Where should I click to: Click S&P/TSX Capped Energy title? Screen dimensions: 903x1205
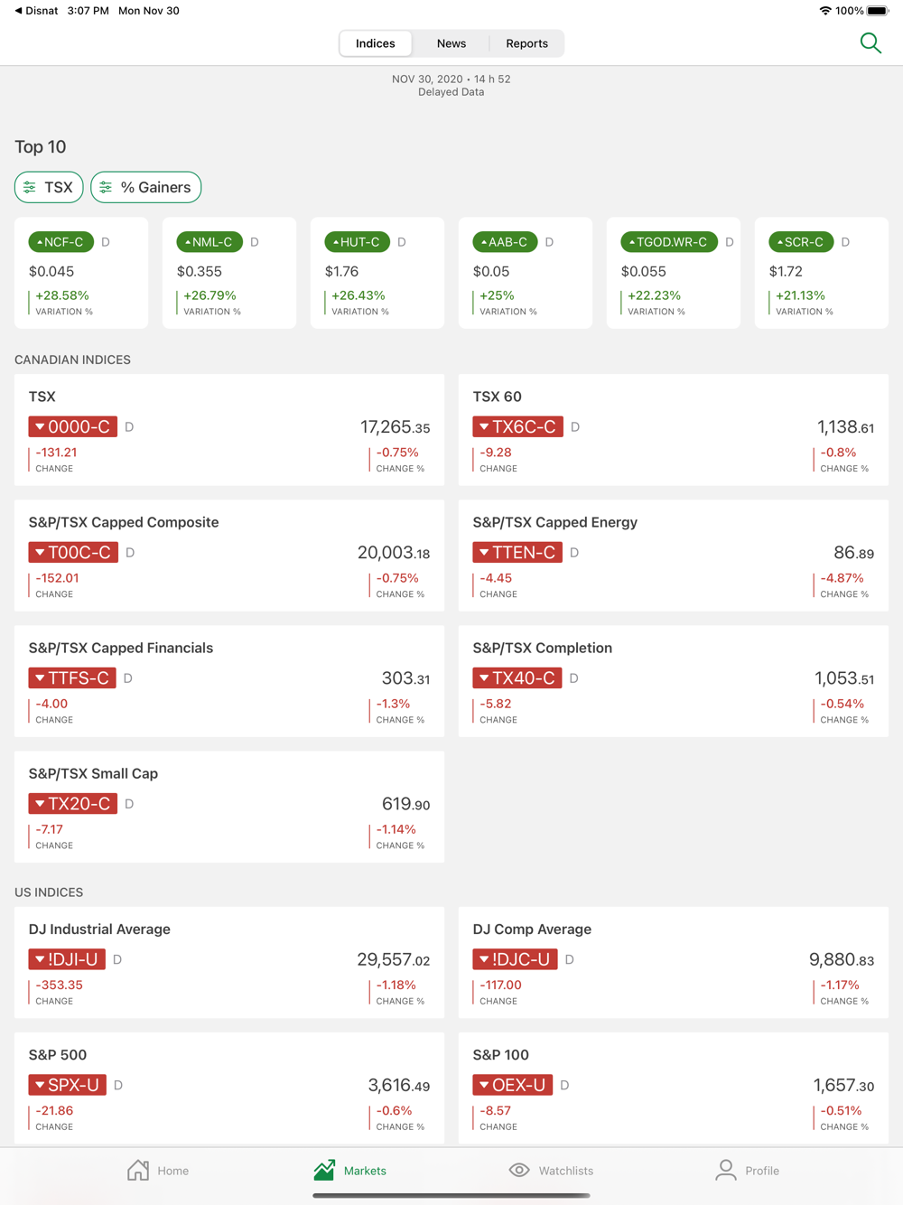coord(555,522)
